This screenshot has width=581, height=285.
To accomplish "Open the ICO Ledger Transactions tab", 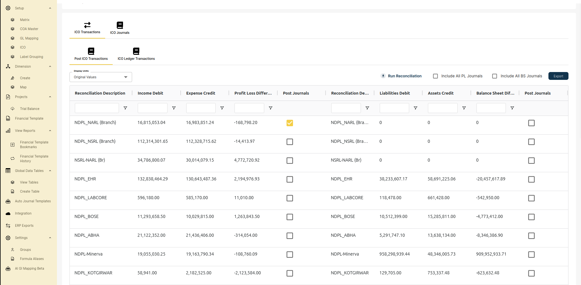I will coord(136,54).
